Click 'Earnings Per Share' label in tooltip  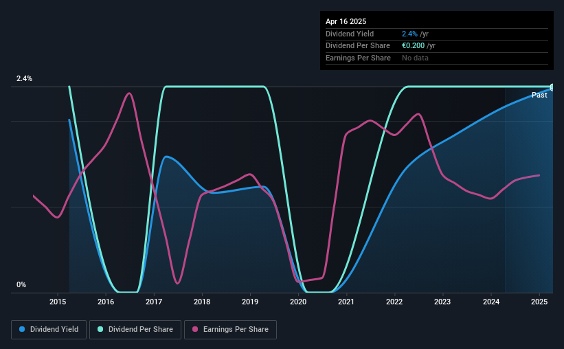point(359,58)
